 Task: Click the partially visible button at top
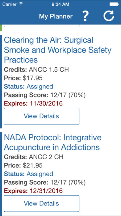[x=42, y=26]
